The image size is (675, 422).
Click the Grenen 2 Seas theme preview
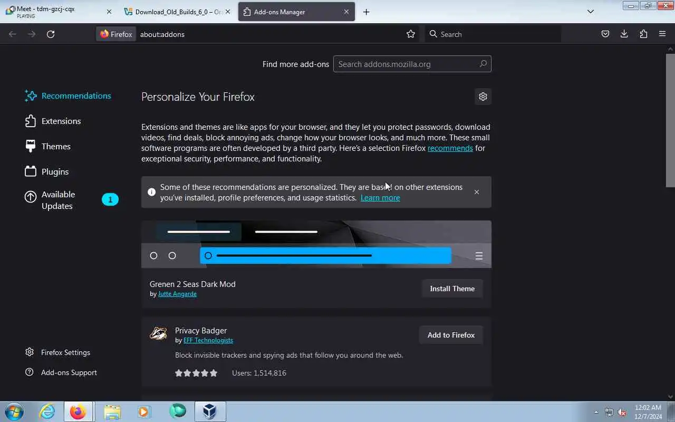click(x=316, y=244)
